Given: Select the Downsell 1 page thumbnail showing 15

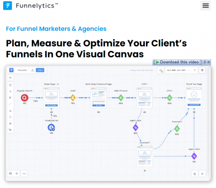Looking at the screenshot, I should (145, 156).
